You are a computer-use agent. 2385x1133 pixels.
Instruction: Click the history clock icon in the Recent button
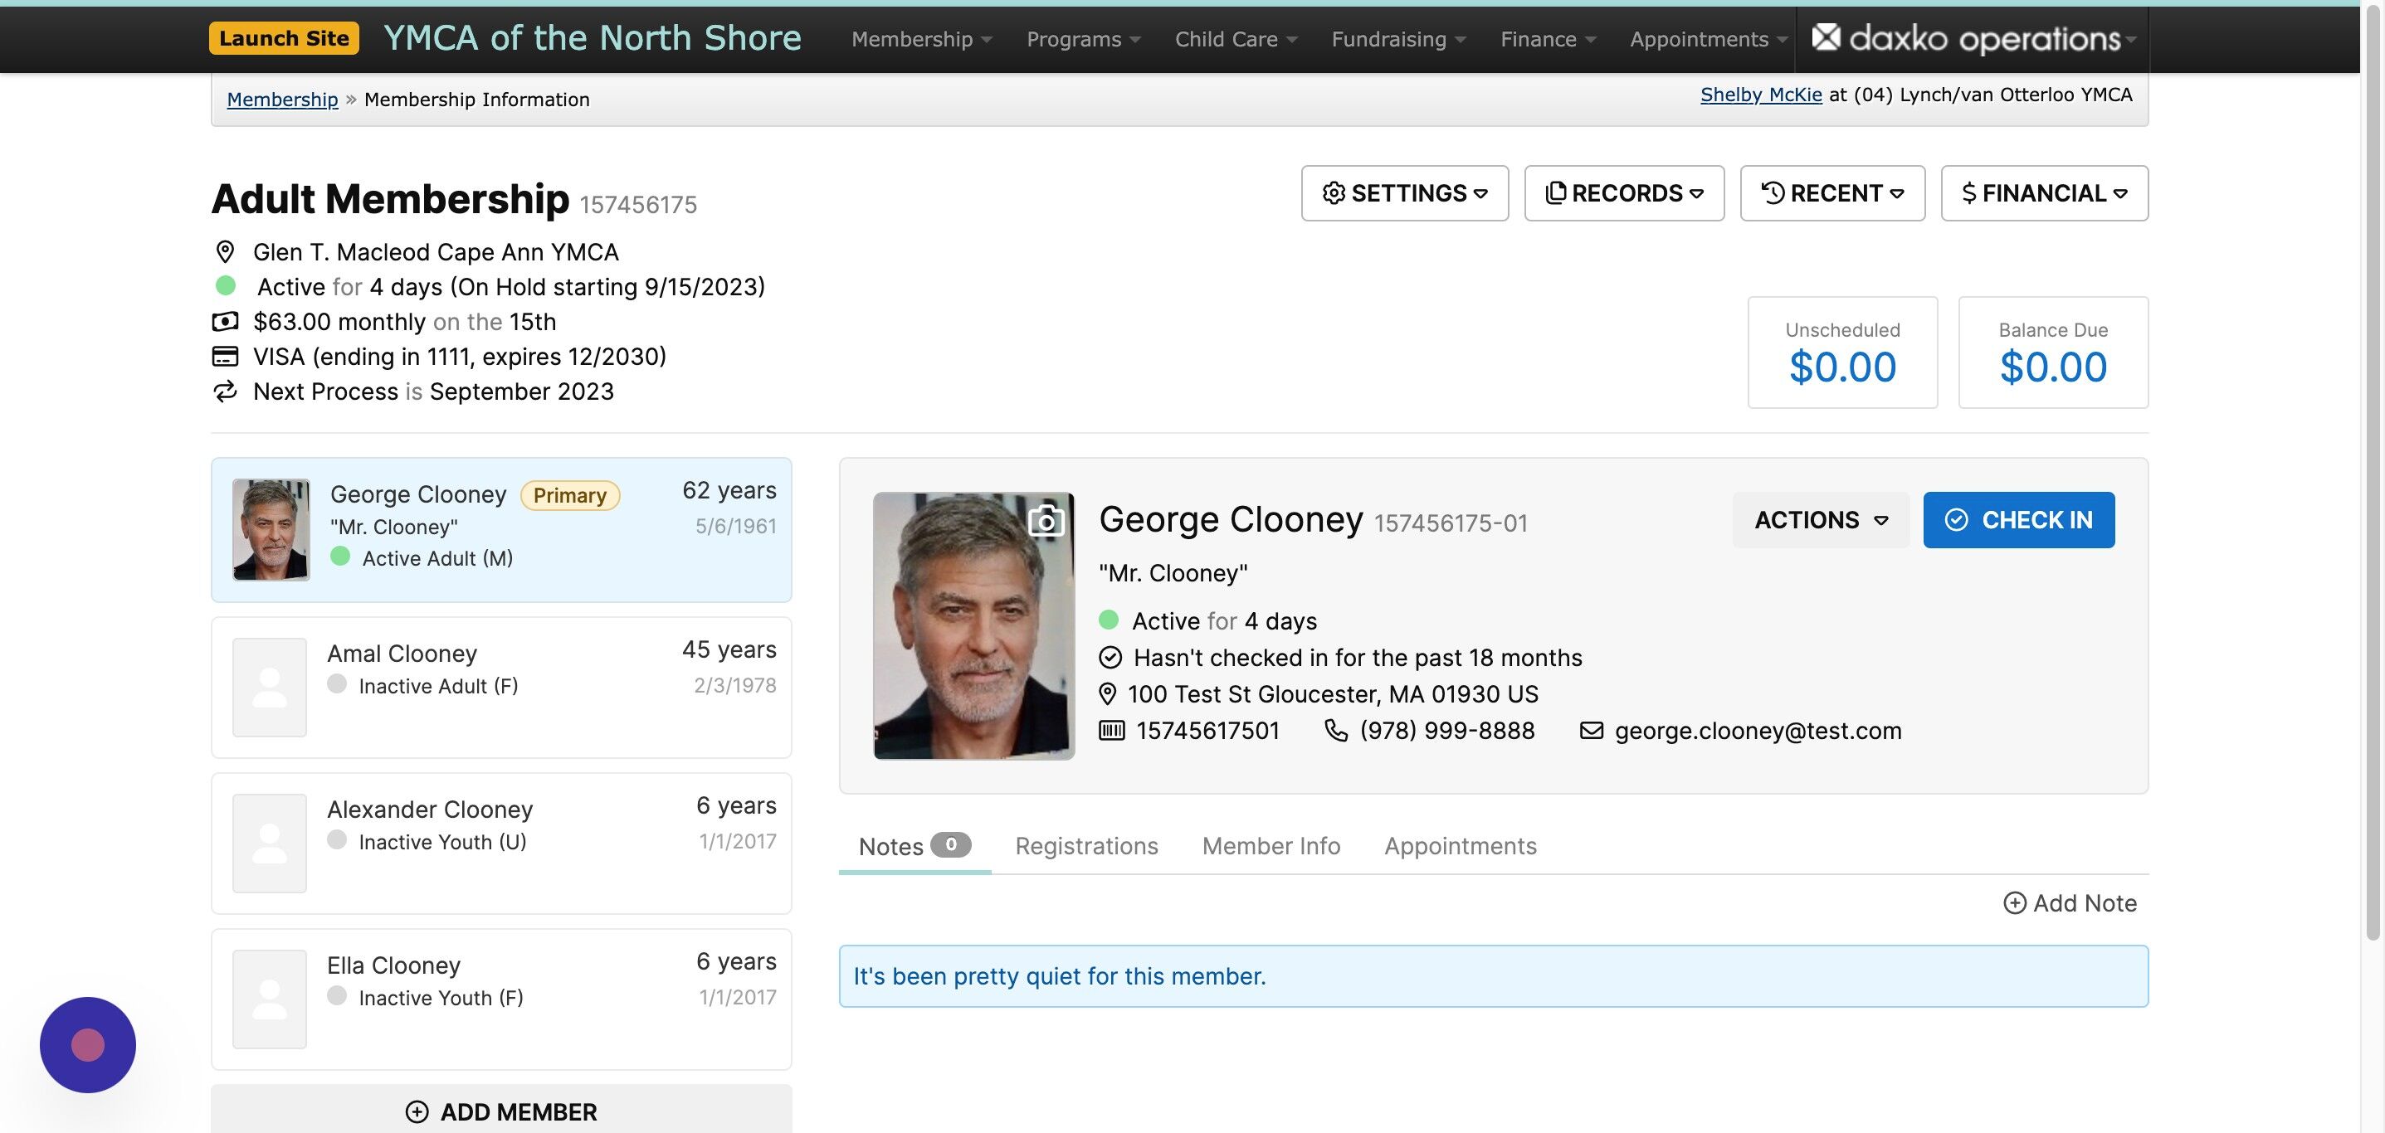[1772, 192]
